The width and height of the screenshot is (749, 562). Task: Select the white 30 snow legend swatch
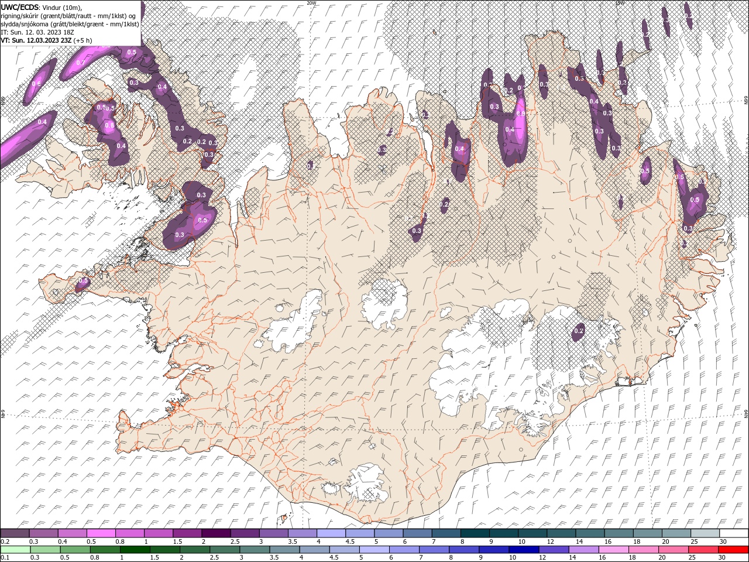pos(733,533)
